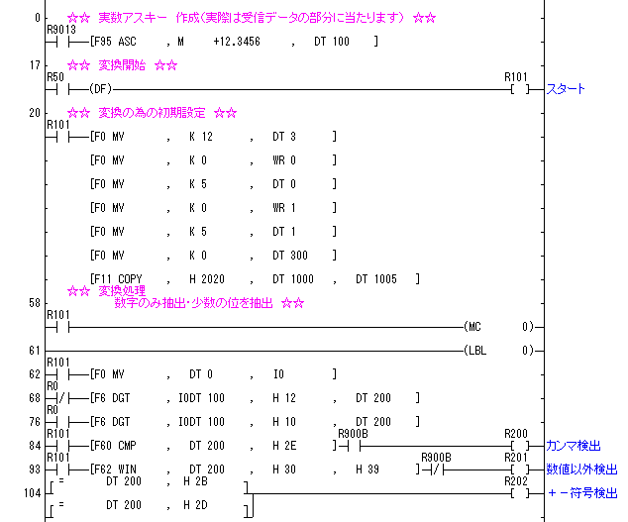This screenshot has height=522, width=628.
Task: Select the R101 output coil labeled スタート
Action: tap(516, 89)
